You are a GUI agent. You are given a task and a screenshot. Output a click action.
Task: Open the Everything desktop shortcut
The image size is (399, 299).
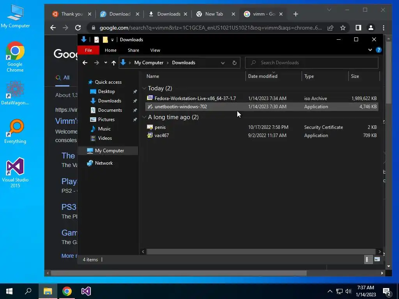[x=15, y=131]
